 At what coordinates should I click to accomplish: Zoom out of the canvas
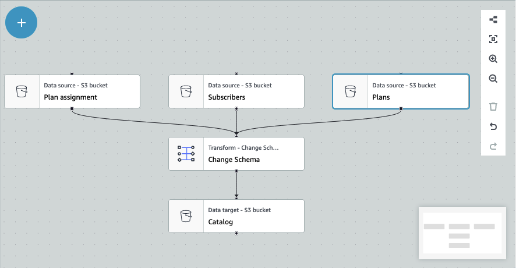[x=493, y=79]
